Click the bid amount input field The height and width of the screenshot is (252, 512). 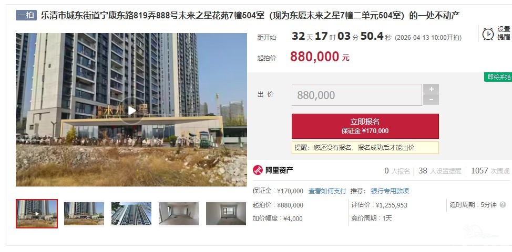(x=356, y=95)
